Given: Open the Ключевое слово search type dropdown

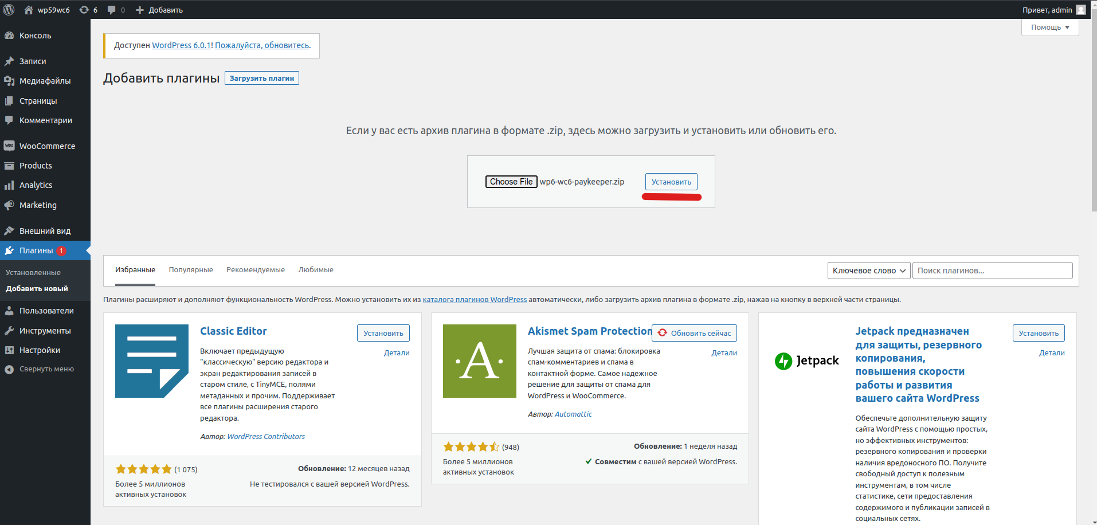Looking at the screenshot, I should pos(868,271).
